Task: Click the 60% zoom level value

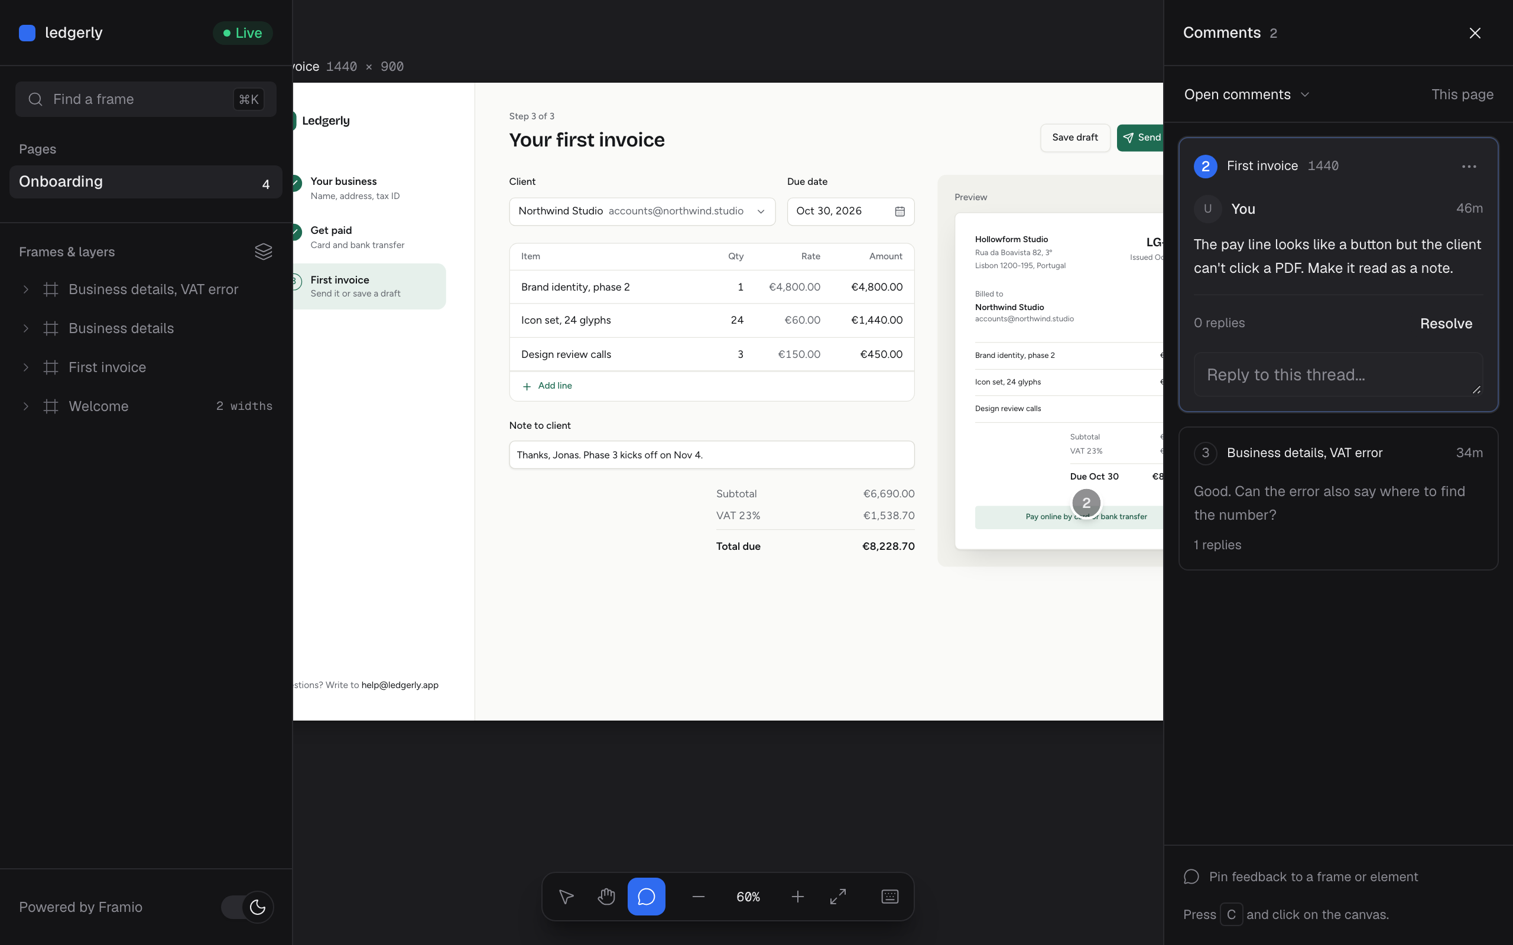Action: [x=748, y=897]
